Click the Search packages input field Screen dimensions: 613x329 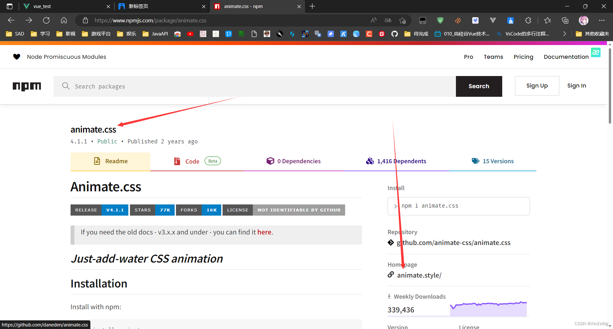[x=254, y=86]
